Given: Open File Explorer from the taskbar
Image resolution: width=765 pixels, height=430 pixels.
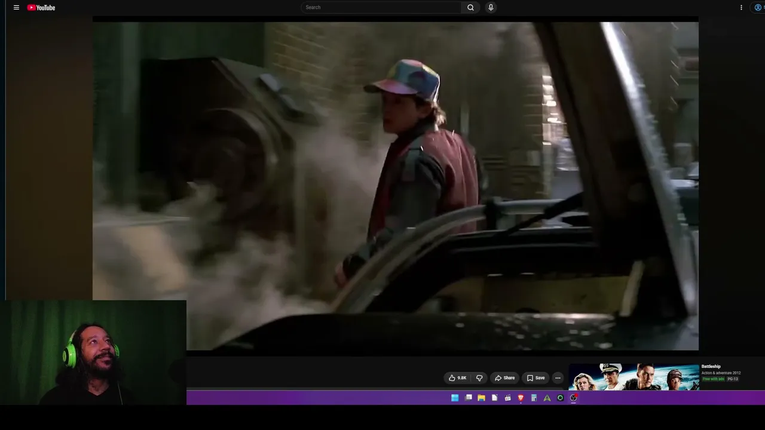Looking at the screenshot, I should 481,398.
